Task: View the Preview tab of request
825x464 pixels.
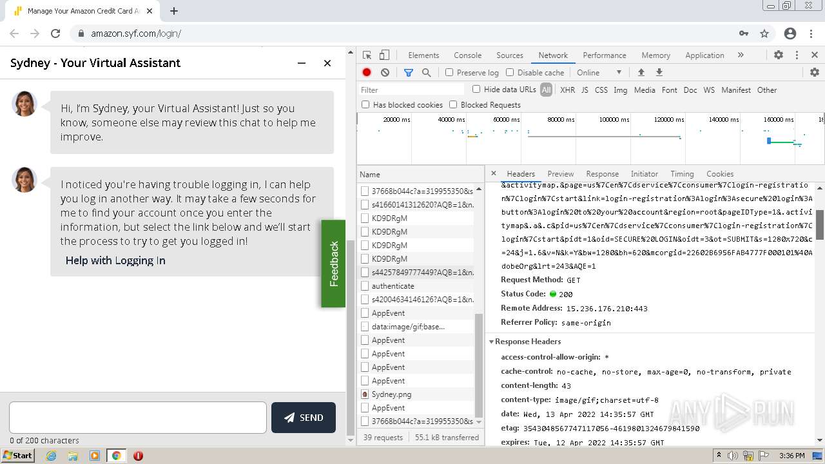Action: pyautogui.click(x=561, y=174)
